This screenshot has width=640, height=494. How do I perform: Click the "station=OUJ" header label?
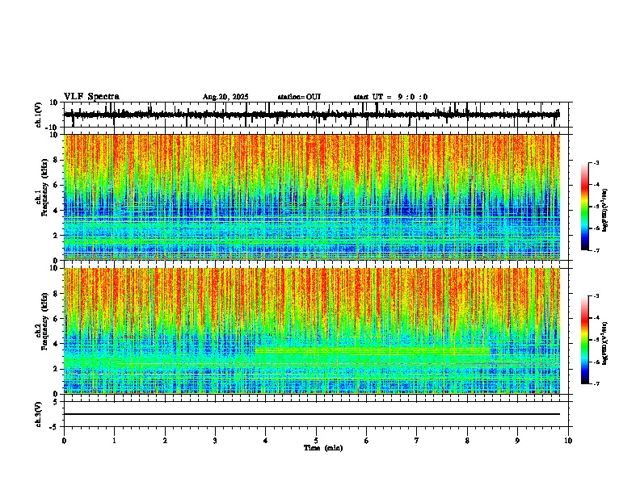coord(299,97)
